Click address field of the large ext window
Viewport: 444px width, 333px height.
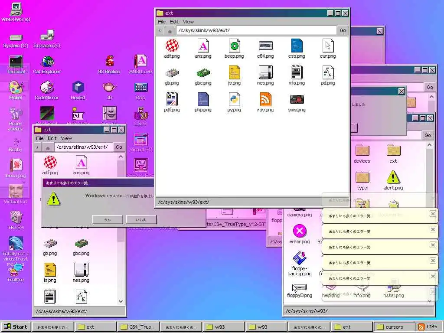[256, 31]
